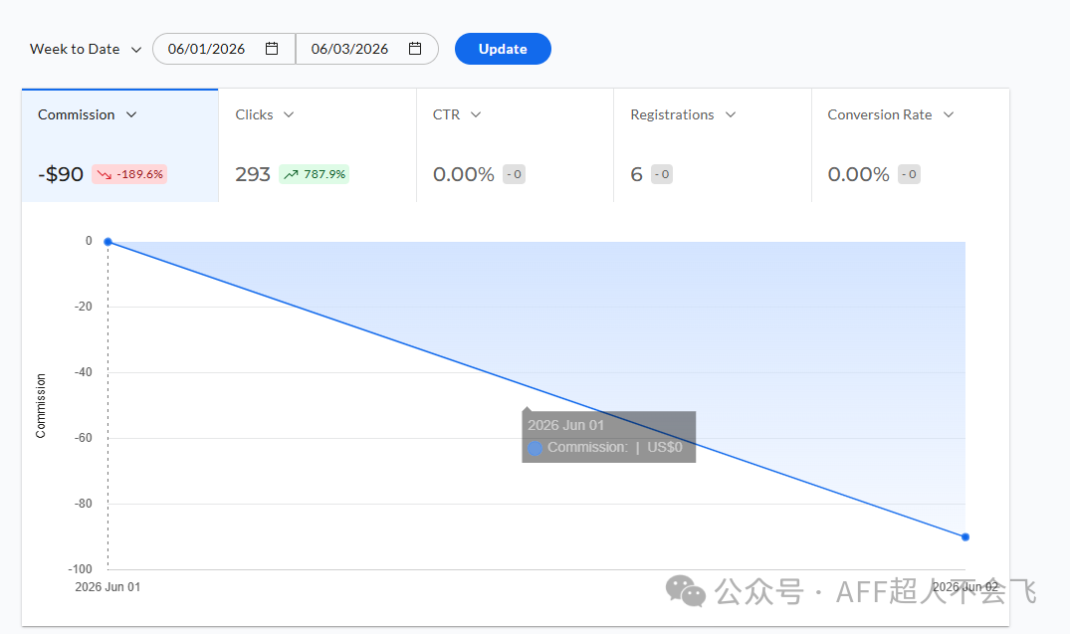Click the 6 registrations value
The height and width of the screenshot is (634, 1070).
637,174
